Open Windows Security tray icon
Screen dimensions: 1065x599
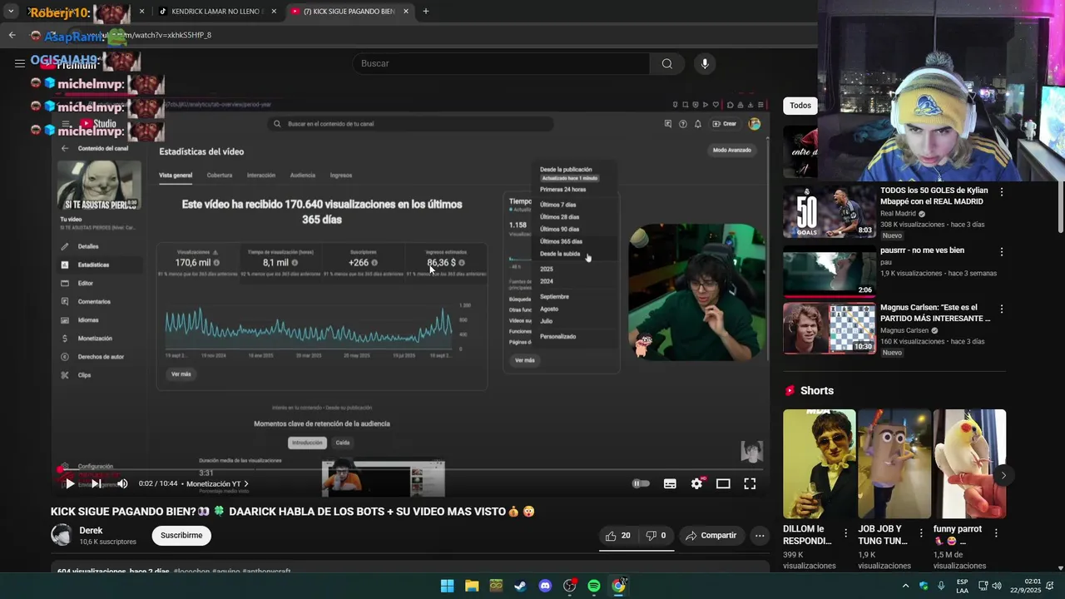click(x=924, y=586)
